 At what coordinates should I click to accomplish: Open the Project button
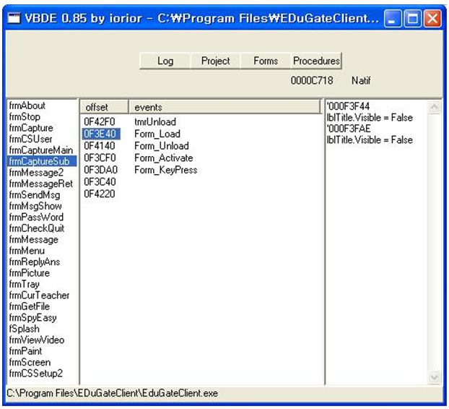215,61
